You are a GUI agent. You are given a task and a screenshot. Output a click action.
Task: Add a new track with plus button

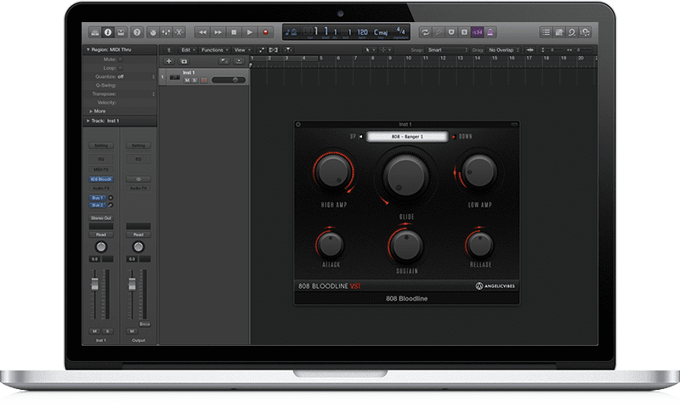169,61
